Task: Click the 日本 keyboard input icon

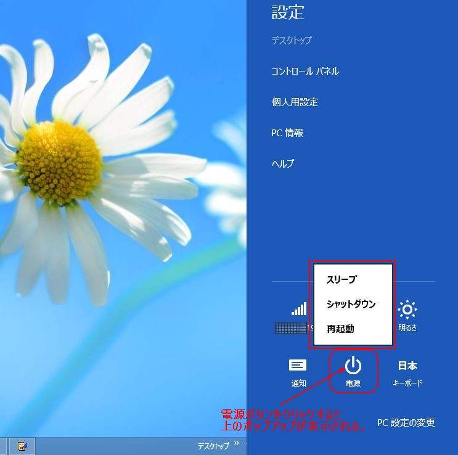Action: 407,366
